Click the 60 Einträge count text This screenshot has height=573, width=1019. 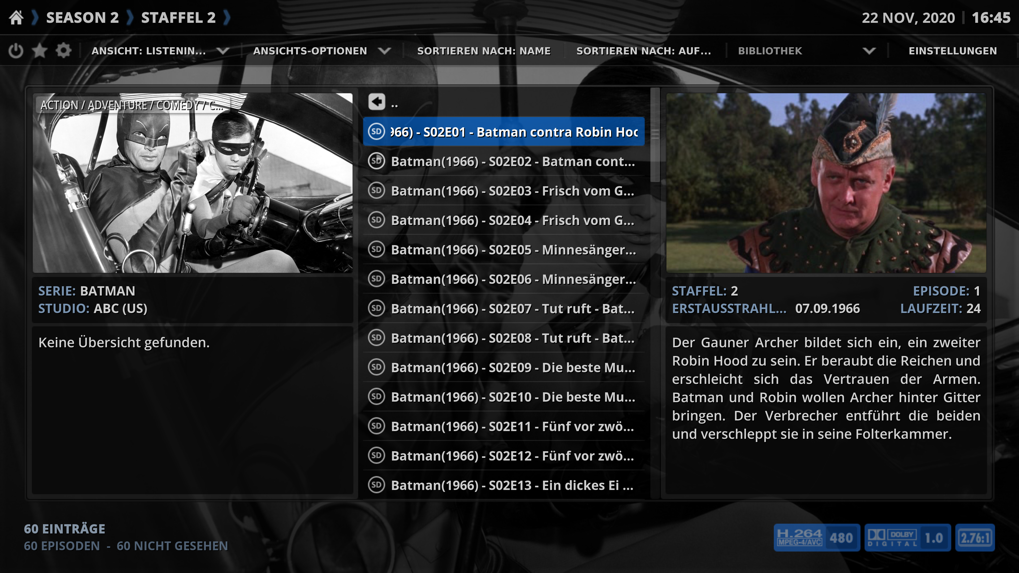point(64,529)
